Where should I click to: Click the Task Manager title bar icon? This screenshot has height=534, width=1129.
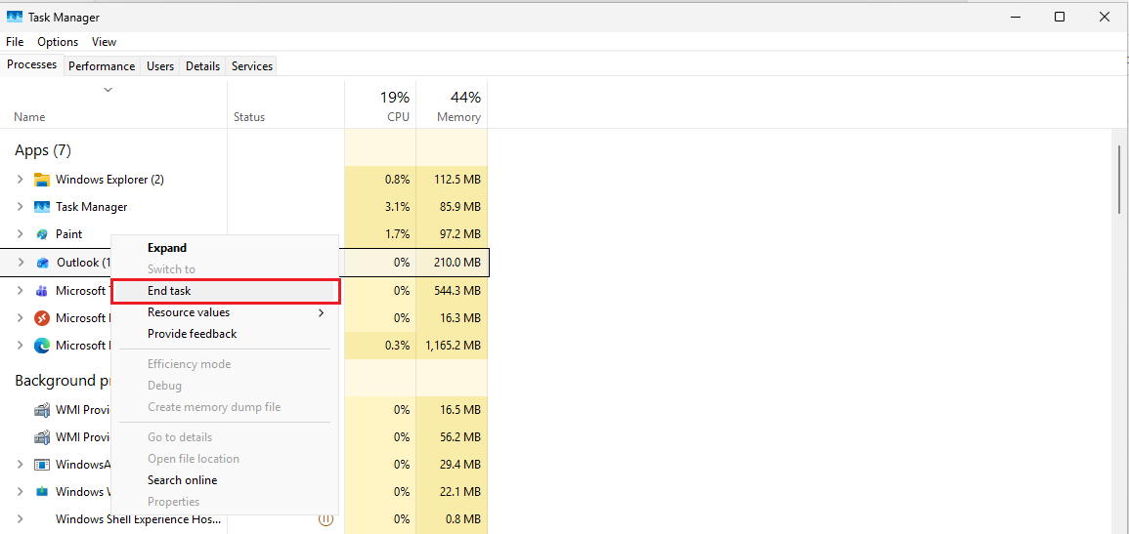15,17
